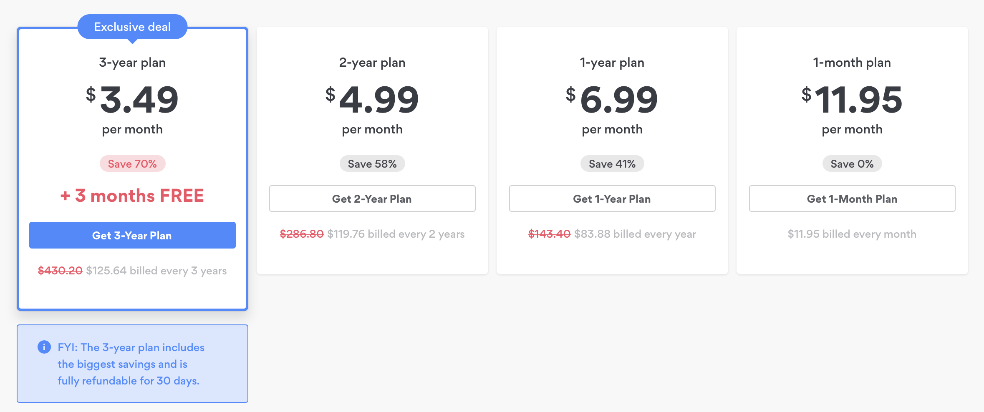Screen dimensions: 984x412
Task: Click the + 3 months FREE text
Action: pyautogui.click(x=132, y=196)
